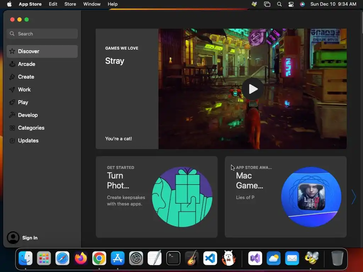363x272 pixels.
Task: Open the llama app in Dock
Action: click(x=229, y=258)
